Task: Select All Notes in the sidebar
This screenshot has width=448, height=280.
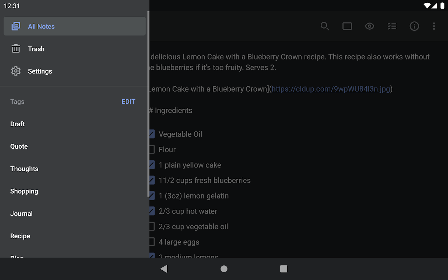Action: coord(41,26)
